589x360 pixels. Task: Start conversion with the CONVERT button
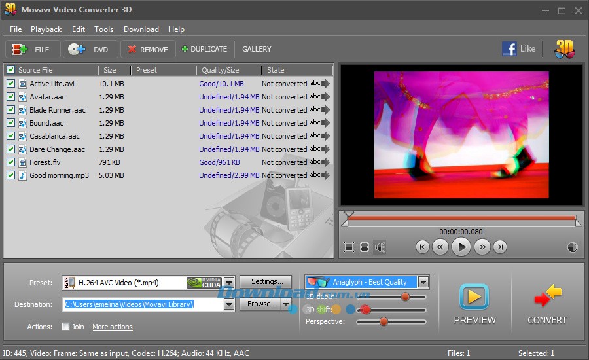coord(547,304)
